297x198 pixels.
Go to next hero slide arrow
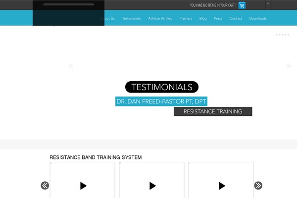click(289, 66)
